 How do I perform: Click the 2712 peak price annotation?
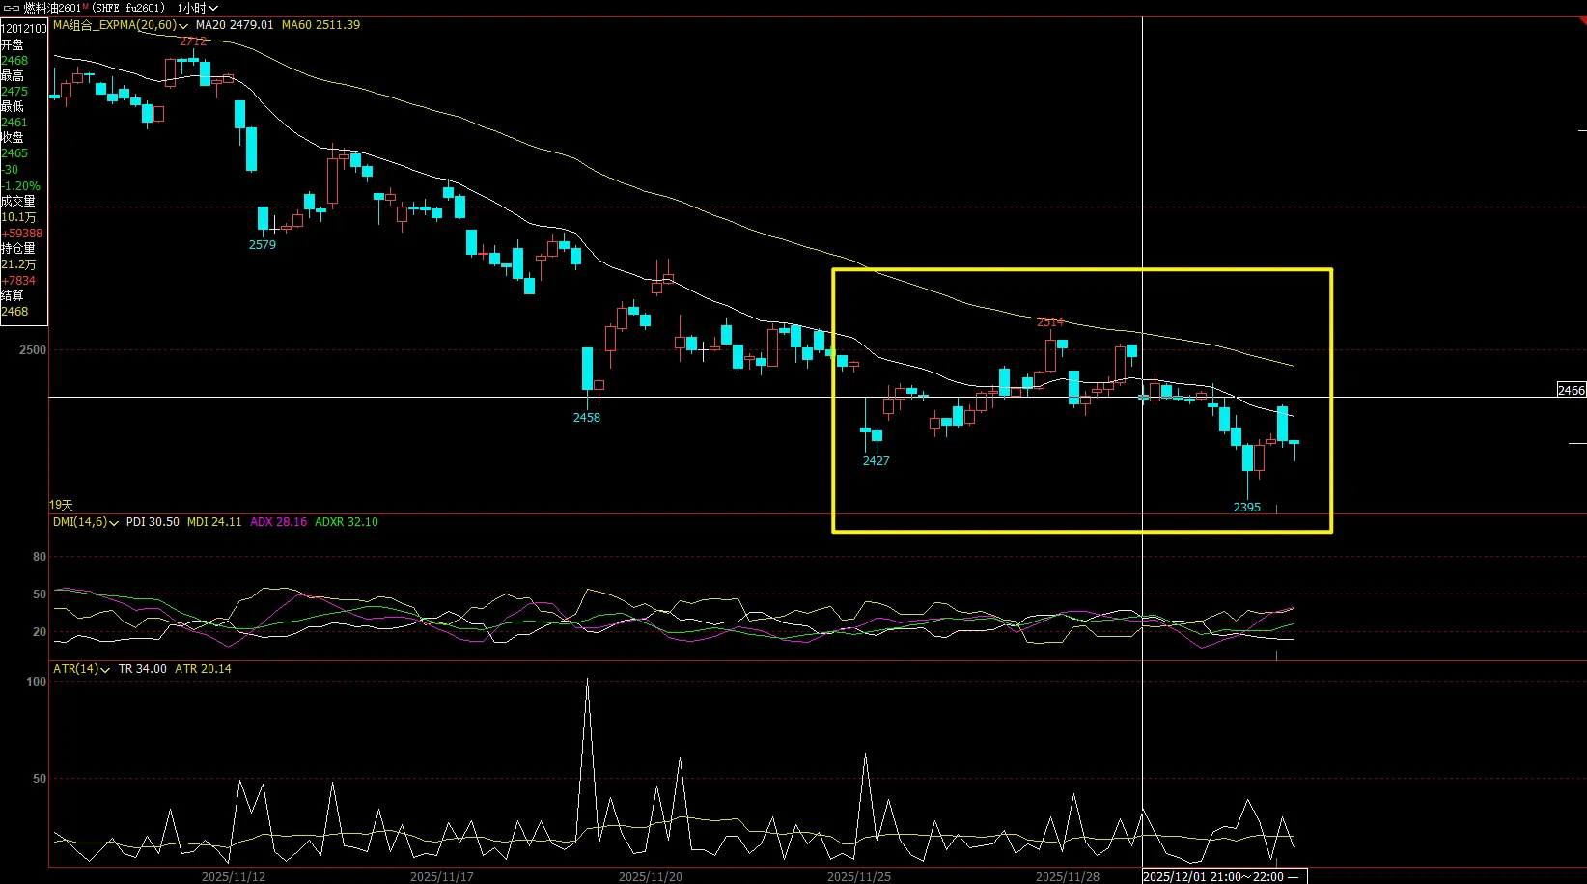[x=192, y=41]
